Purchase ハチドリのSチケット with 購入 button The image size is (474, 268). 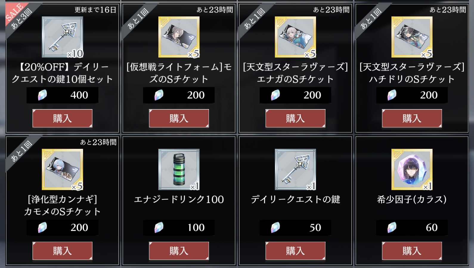point(412,118)
